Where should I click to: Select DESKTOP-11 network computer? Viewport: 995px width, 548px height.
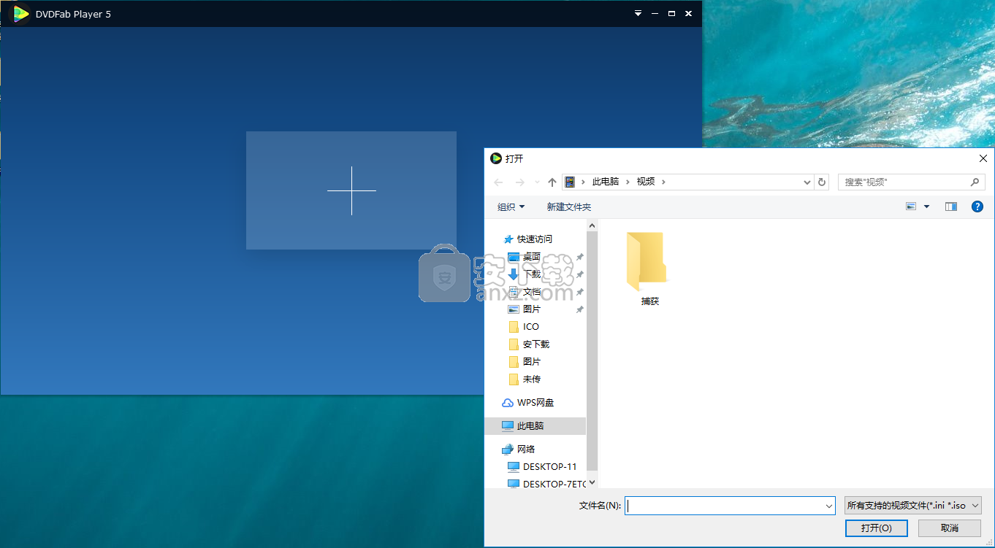point(550,467)
